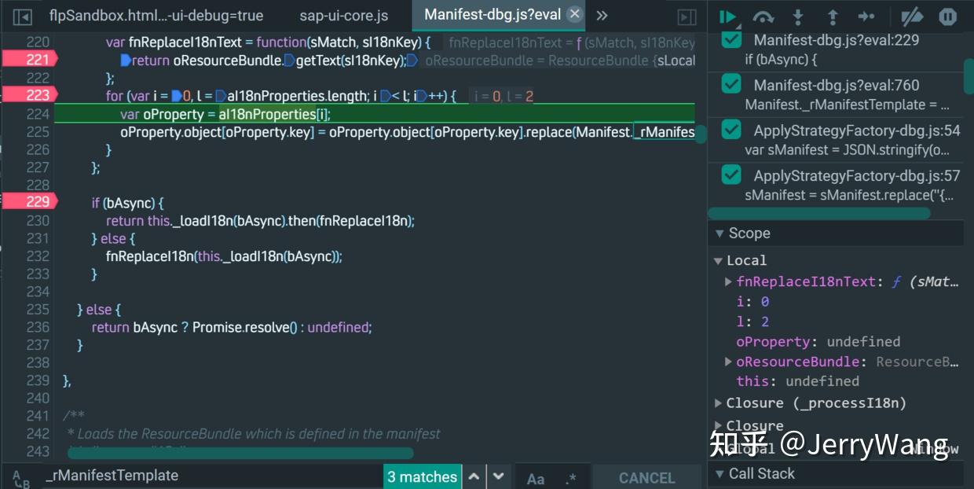Toggle Aa match case in search bar

click(535, 476)
